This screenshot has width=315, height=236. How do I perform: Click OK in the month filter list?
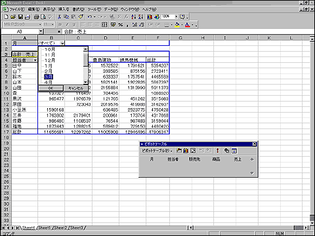tap(51, 88)
